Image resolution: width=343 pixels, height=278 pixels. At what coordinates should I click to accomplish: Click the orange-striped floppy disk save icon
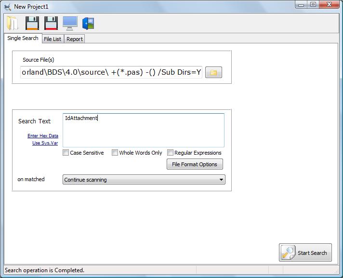coord(32,23)
